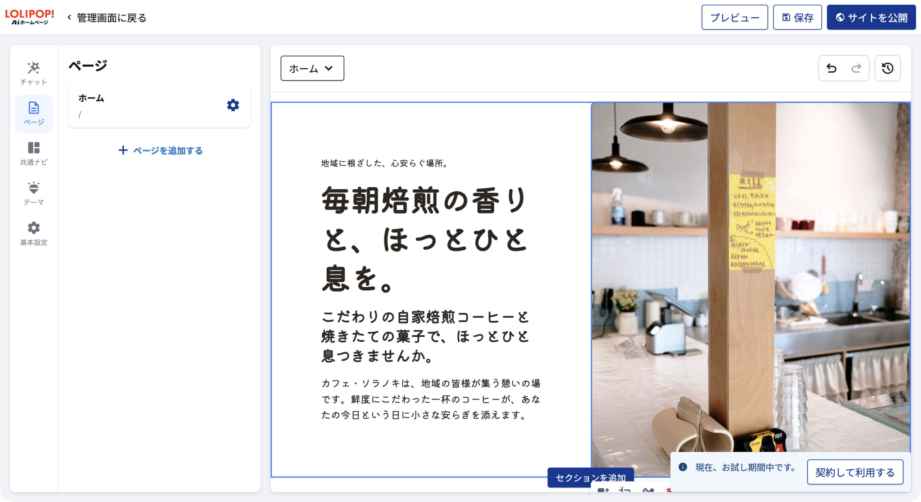Click the LOLIPOP! logo
Image resolution: width=921 pixels, height=502 pixels.
(30, 17)
